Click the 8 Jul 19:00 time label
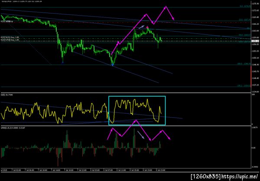 click(x=148, y=170)
